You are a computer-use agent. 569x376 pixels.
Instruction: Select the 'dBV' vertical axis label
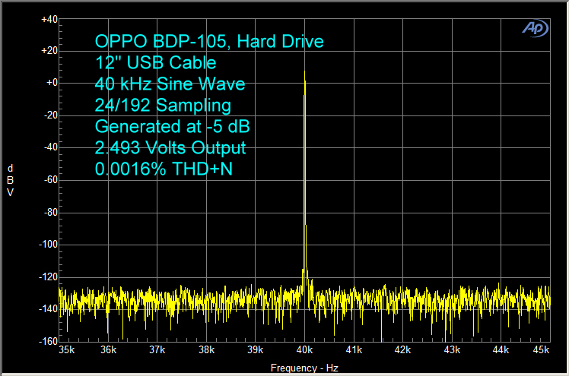(x=10, y=180)
